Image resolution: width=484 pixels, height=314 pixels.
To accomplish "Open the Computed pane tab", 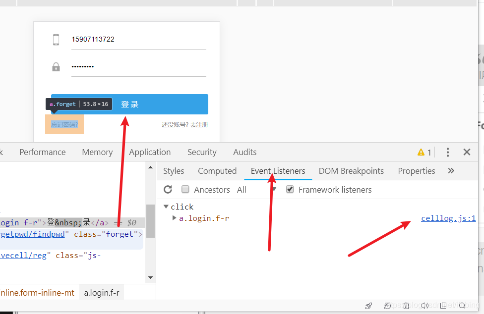I will (x=217, y=171).
